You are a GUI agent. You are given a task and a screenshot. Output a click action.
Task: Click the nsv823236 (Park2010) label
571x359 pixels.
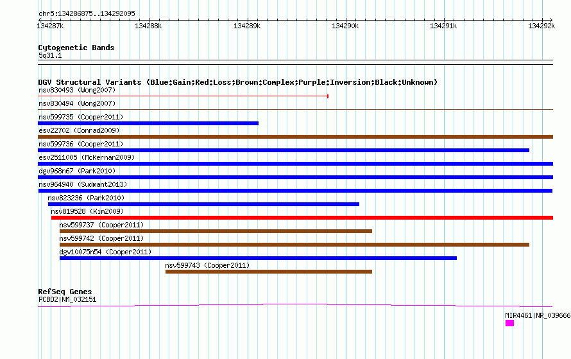coord(86,198)
